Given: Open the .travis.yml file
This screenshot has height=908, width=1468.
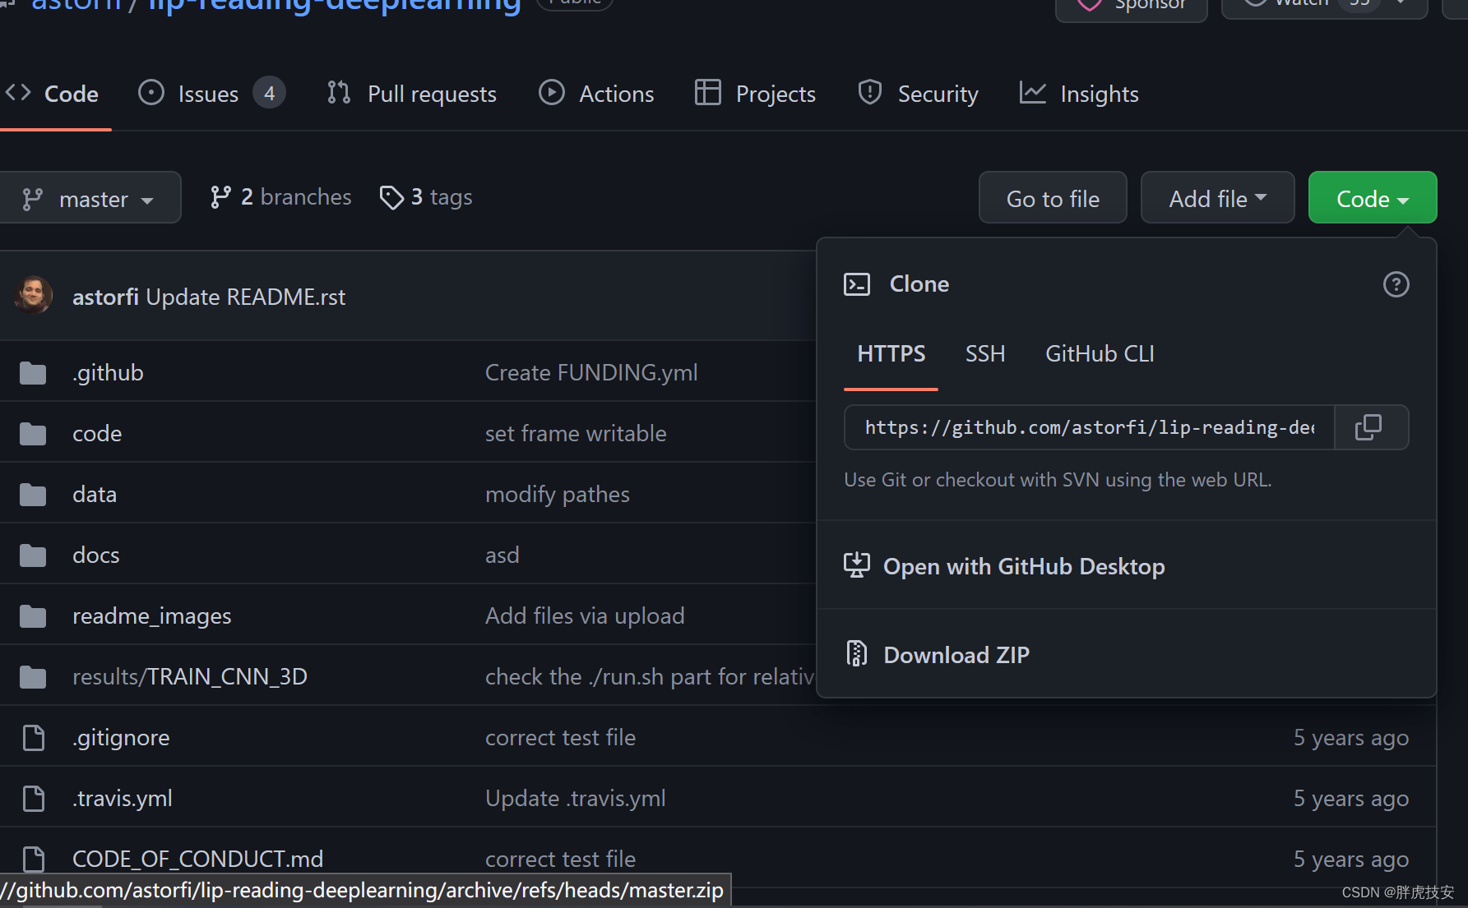Looking at the screenshot, I should tap(123, 799).
